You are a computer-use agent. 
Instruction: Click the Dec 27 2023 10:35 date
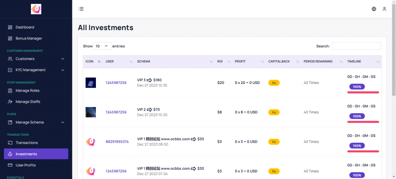(x=152, y=85)
